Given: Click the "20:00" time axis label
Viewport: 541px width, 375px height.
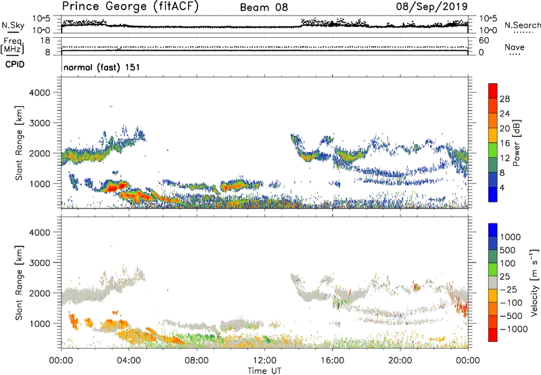Looking at the screenshot, I should click(x=400, y=361).
